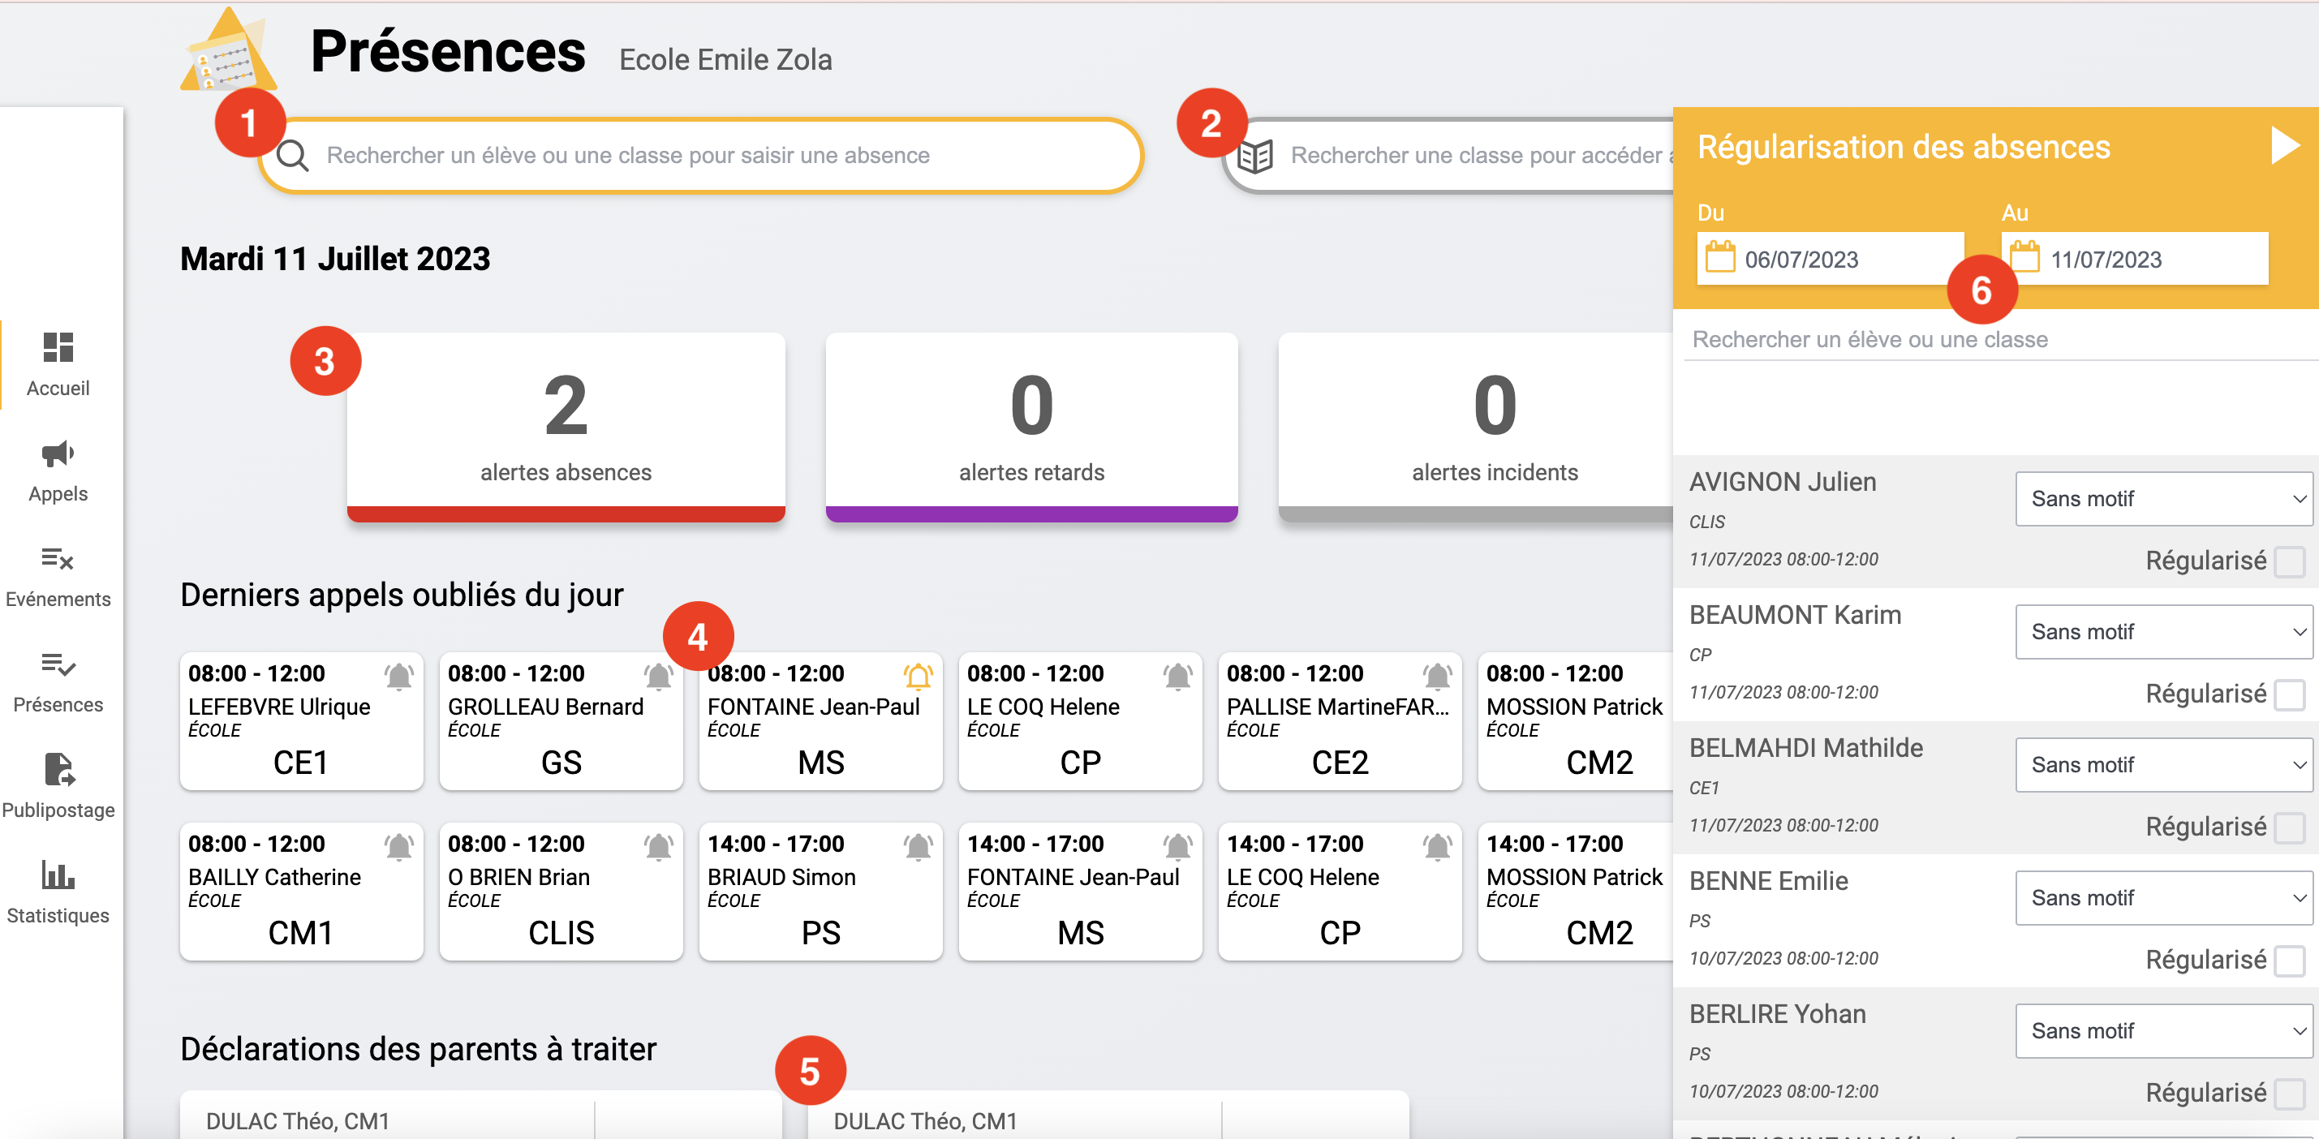2319x1139 pixels.
Task: Click the open book icon in class search
Action: click(x=1254, y=156)
